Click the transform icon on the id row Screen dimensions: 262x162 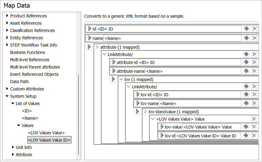246,29
